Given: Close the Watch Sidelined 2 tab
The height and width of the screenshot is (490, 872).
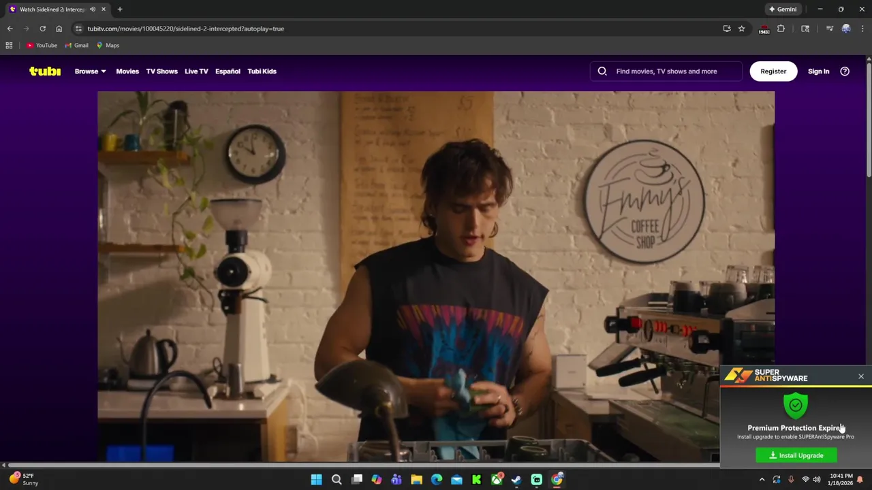Looking at the screenshot, I should pos(104,10).
